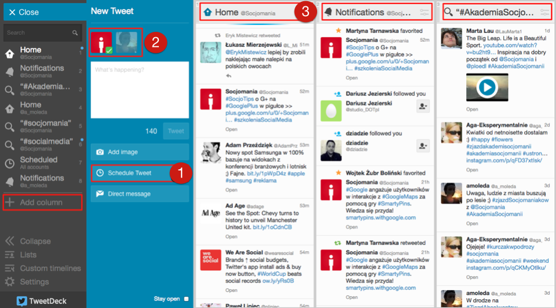Open #AkademiaSocjo column settings icon
556x308 pixels.
(545, 12)
